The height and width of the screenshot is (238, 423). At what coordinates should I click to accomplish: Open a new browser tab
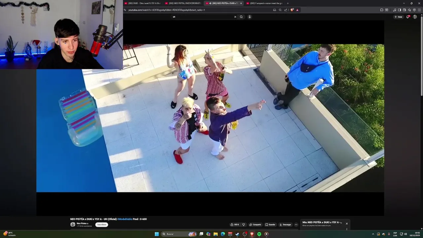[288, 3]
